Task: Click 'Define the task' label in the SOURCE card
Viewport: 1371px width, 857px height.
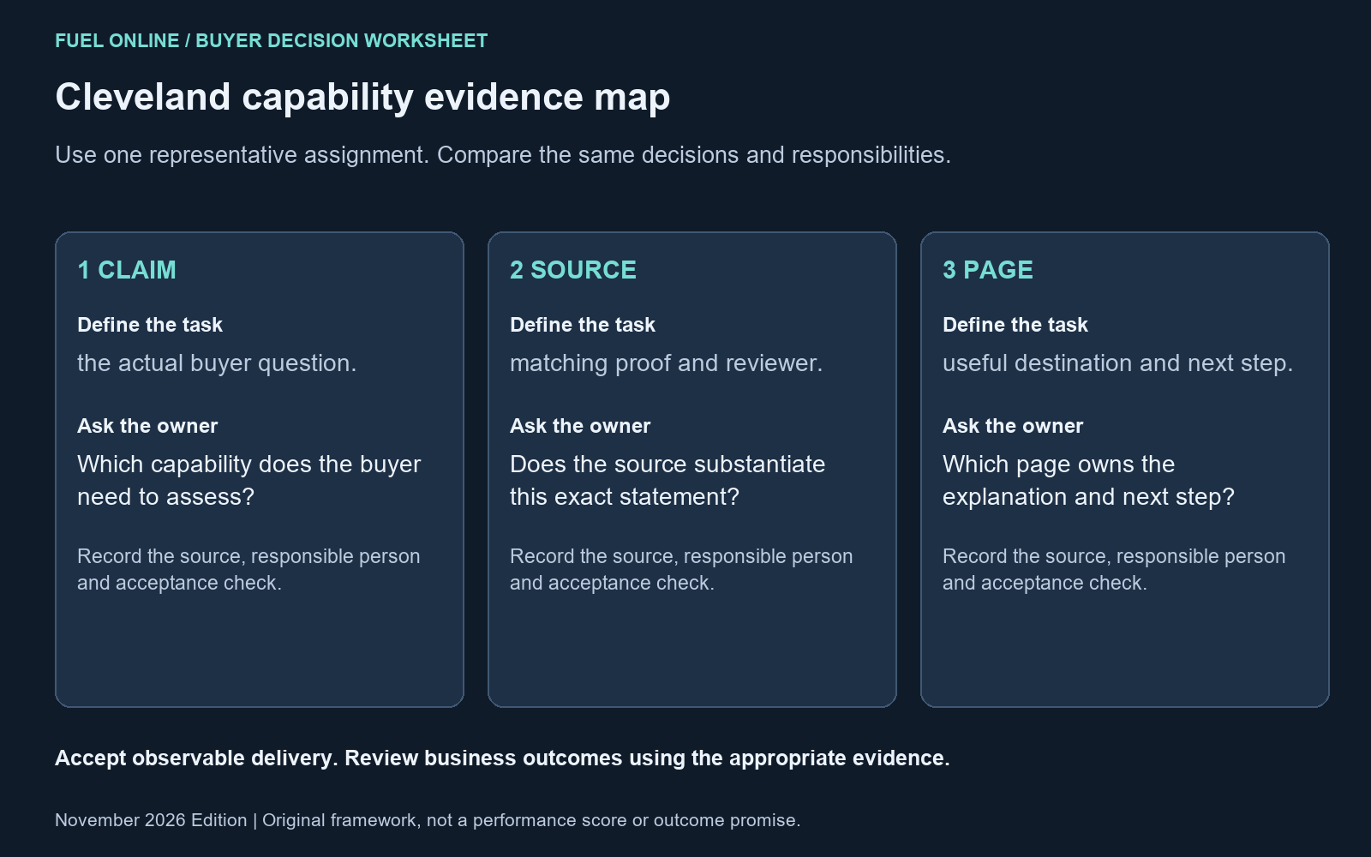Action: [x=583, y=325]
